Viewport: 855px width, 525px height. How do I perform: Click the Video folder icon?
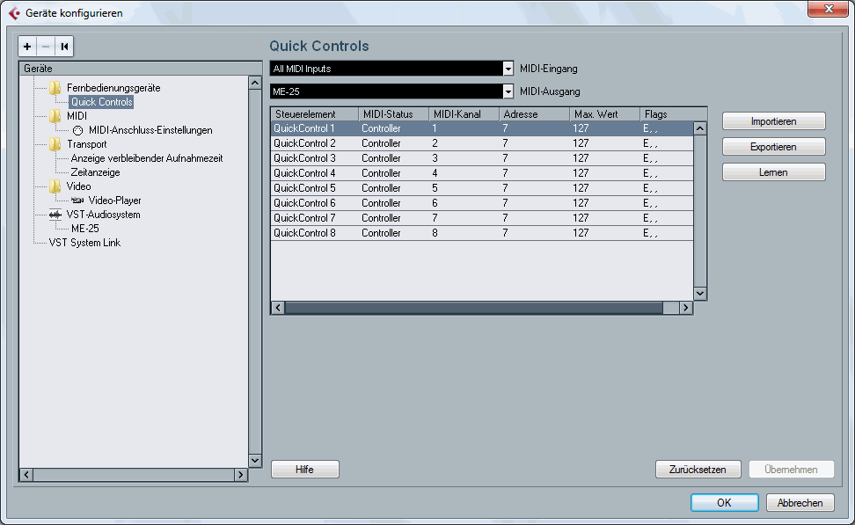55,186
